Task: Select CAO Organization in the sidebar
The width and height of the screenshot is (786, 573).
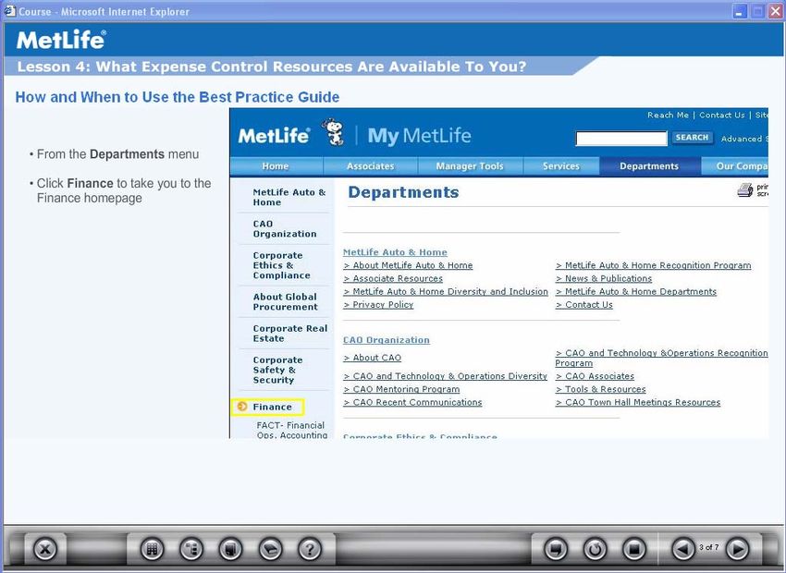Action: (x=285, y=229)
